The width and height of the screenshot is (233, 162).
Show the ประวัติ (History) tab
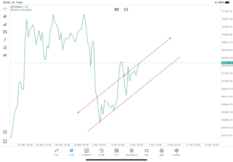pos(101,152)
